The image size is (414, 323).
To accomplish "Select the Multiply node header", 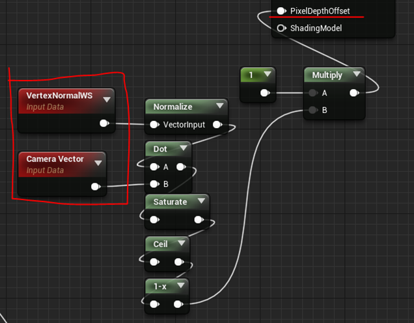I will tap(335, 75).
